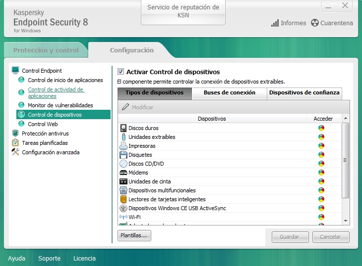Click the Protección antivirus shield icon

click(x=15, y=133)
